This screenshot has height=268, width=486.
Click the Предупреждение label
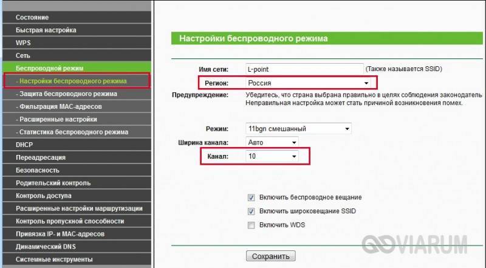coord(200,95)
